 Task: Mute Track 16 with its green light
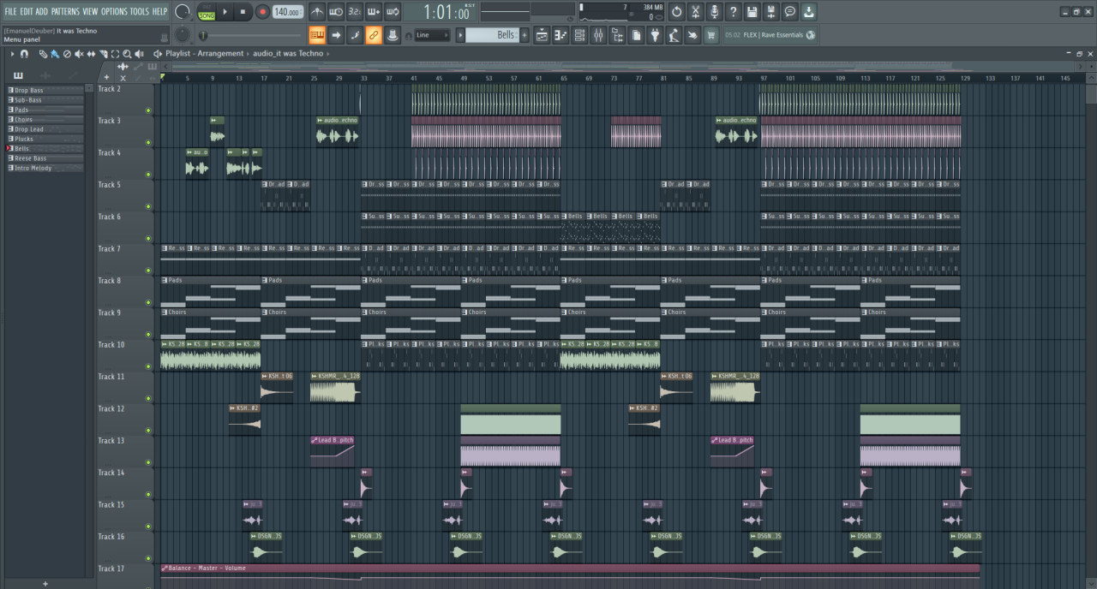[x=148, y=558]
